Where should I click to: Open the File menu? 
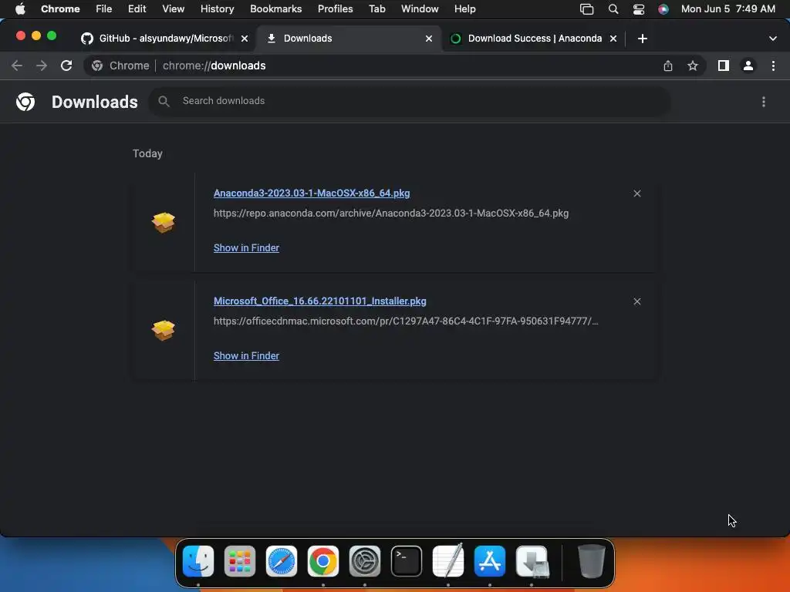coord(104,8)
